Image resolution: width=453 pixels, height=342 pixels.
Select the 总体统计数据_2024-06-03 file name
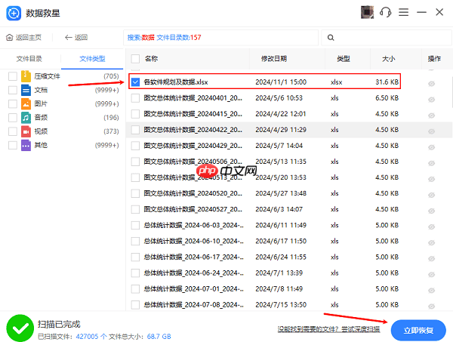pos(193,225)
